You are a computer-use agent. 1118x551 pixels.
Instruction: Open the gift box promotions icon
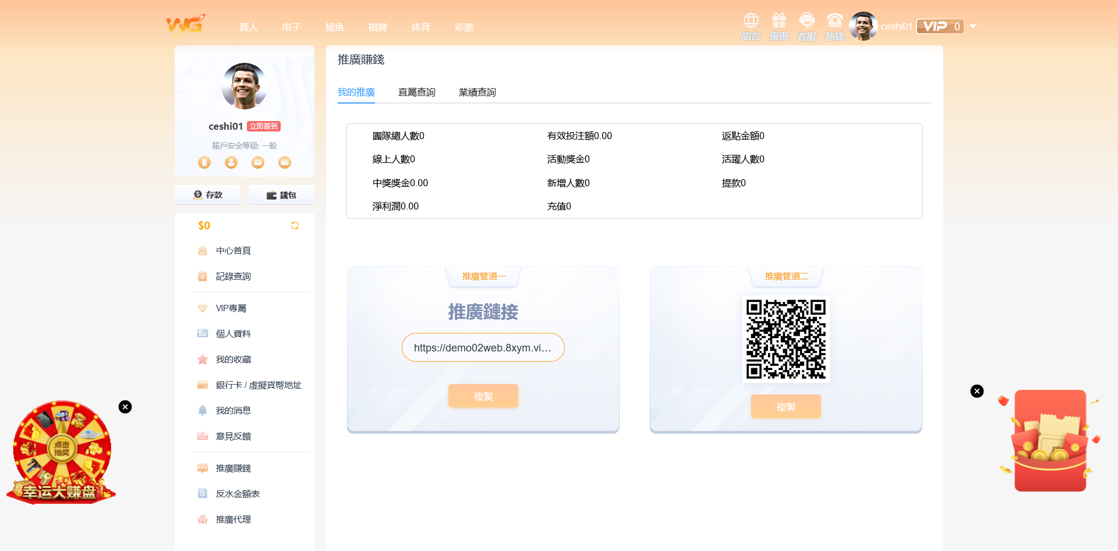[779, 22]
